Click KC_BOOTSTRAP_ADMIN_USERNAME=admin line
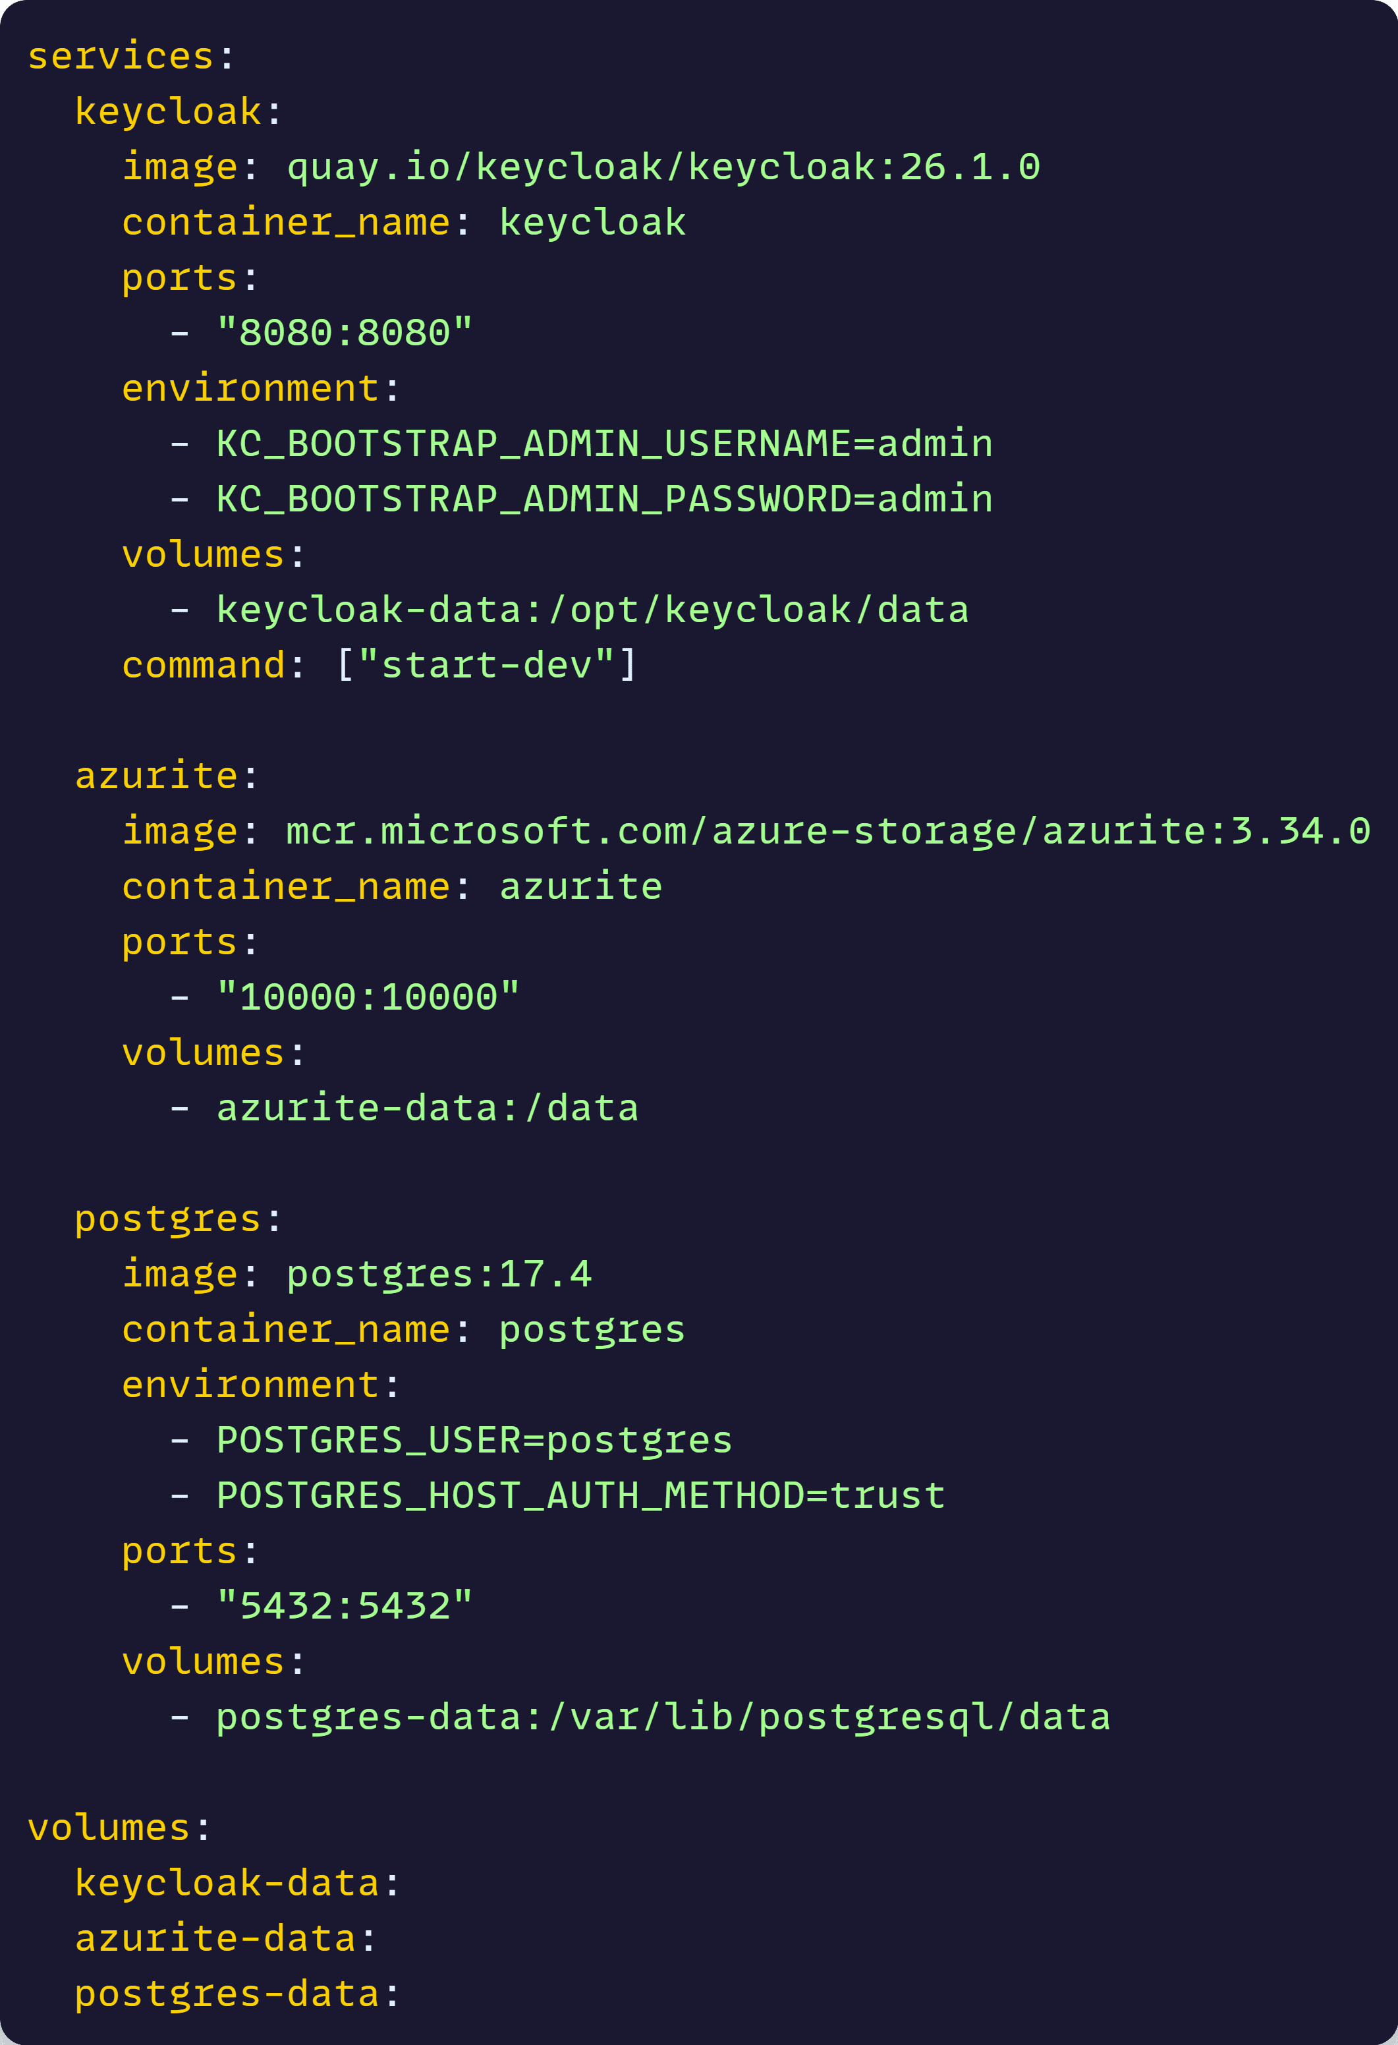Screen dimensions: 1398x2045 pos(604,444)
